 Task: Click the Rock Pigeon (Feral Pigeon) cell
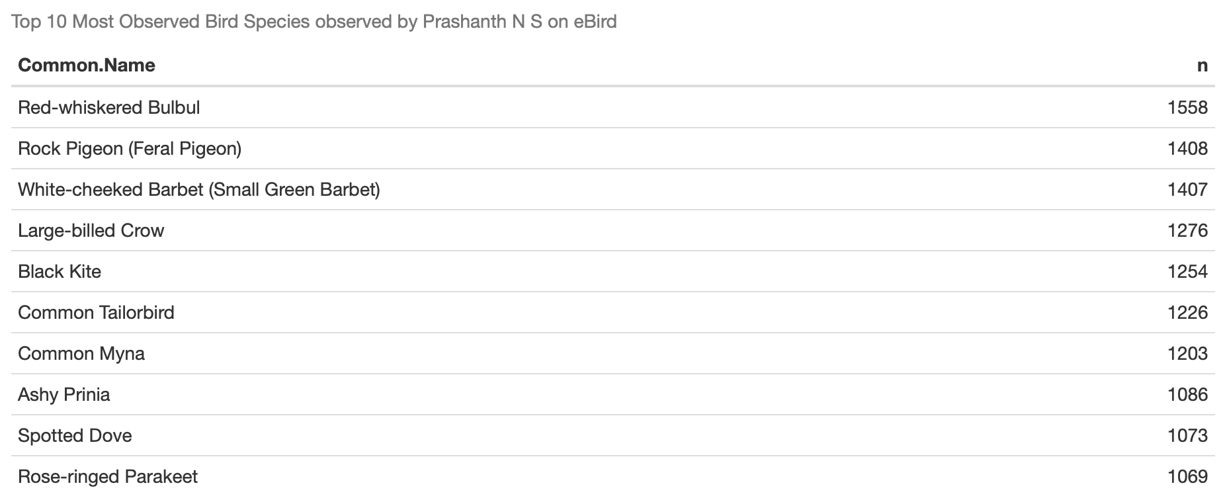(130, 148)
